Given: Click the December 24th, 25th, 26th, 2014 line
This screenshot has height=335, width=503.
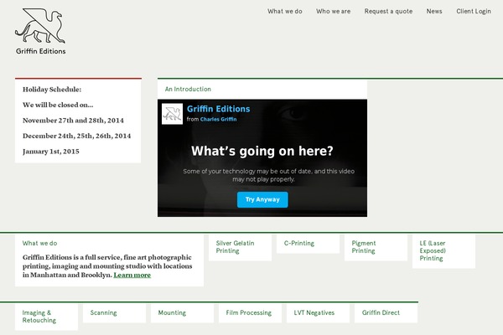Looking at the screenshot, I should point(76,136).
